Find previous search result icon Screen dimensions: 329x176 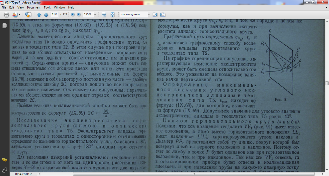155,15
